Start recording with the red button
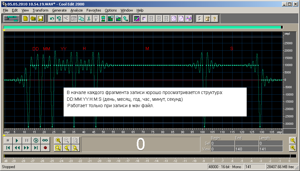 click(45, 148)
